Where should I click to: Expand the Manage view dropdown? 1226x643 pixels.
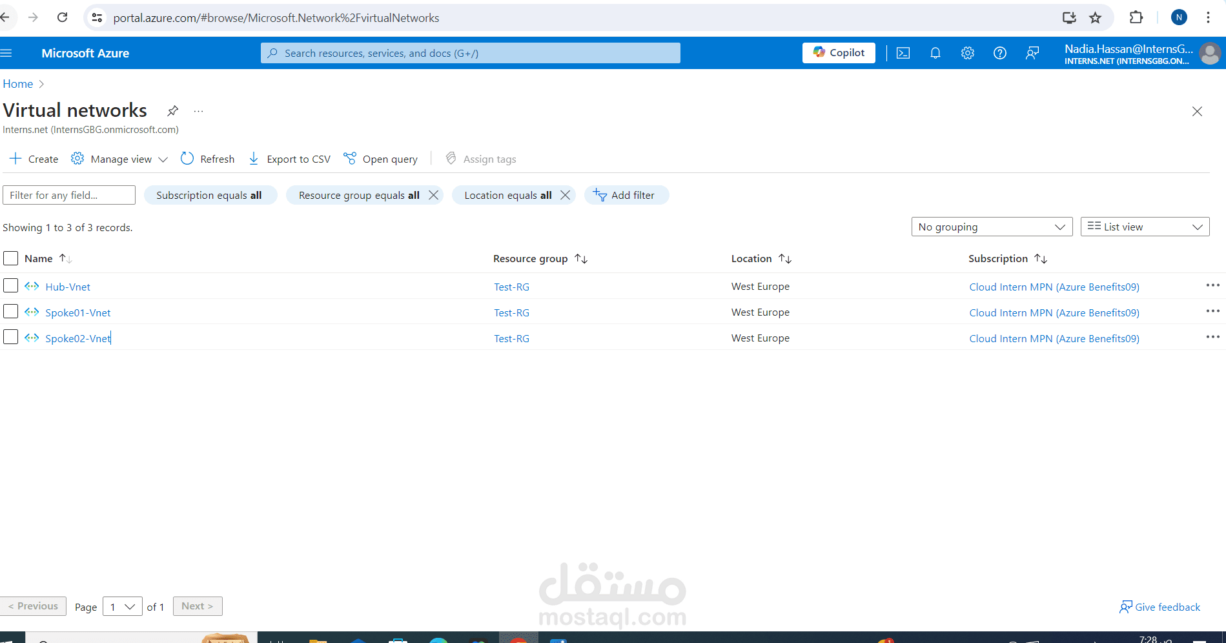119,159
